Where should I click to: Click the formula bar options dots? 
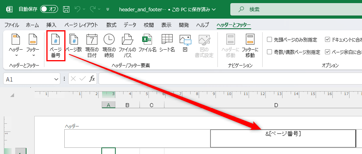coord(64,79)
